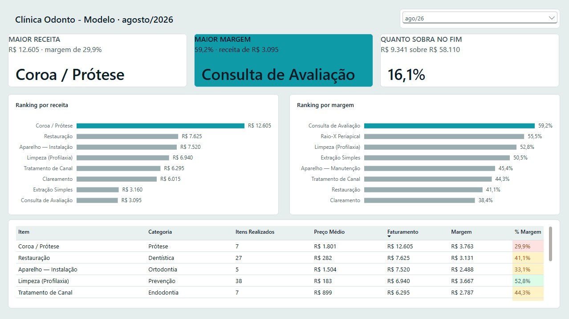The image size is (569, 319).
Task: Click the Ranking por margem chart title
Action: pos(325,105)
